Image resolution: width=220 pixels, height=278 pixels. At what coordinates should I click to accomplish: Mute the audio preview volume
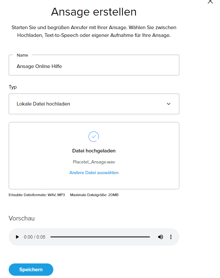click(x=161, y=237)
